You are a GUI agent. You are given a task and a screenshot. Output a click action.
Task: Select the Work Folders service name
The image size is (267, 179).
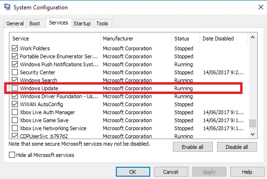tap(35, 48)
